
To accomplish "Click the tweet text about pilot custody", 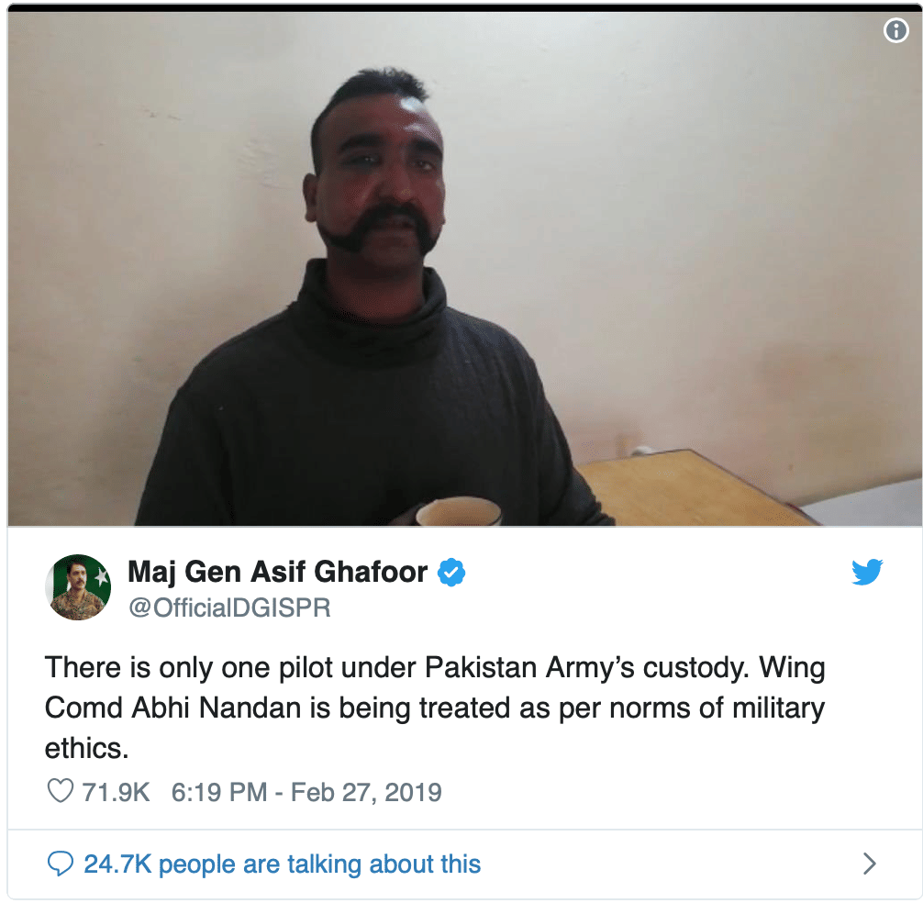I will pos(435,708).
